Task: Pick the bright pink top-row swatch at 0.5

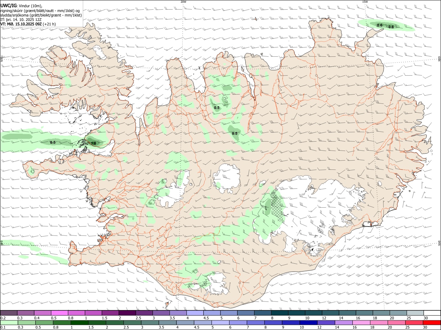Action: pyautogui.click(x=59, y=313)
